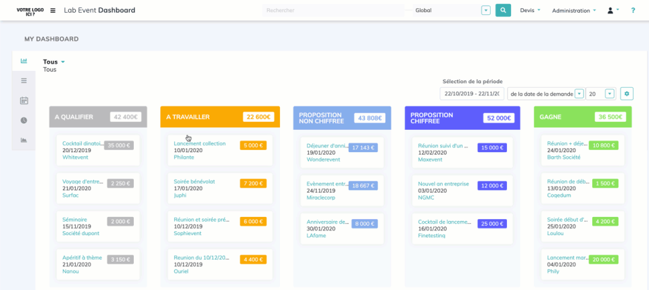
Task: Open the user profile icon menu
Action: tap(612, 10)
